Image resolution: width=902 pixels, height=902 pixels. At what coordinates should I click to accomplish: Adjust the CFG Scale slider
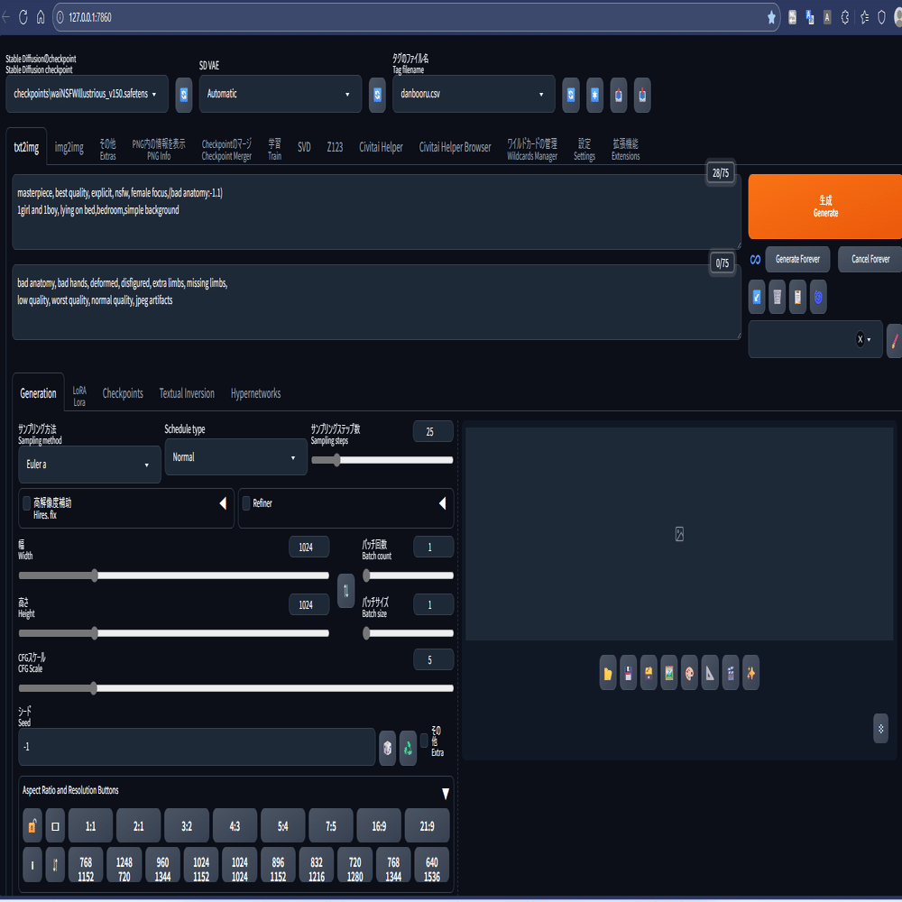tap(235, 688)
